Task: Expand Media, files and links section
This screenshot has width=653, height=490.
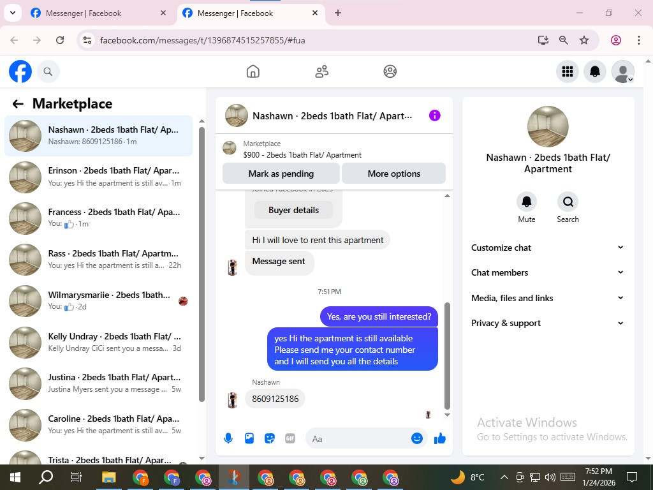Action: click(548, 298)
